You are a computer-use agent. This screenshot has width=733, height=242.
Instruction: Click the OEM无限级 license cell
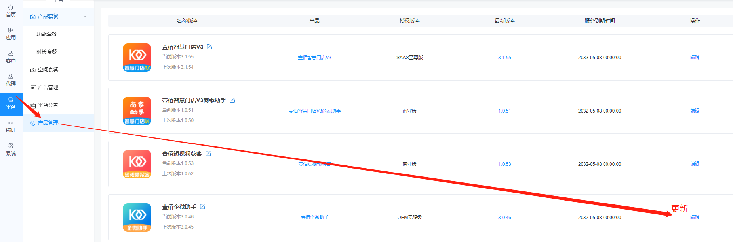[409, 218]
